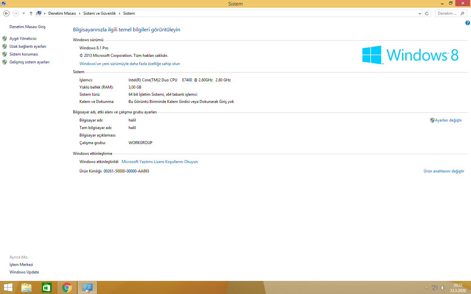Viewport: 471px width, 294px height.
Task: Click the Windows 8.1 Pro edition text
Action: (94, 48)
